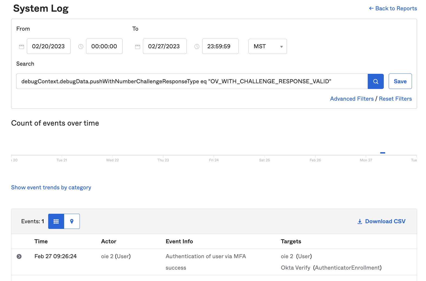The height and width of the screenshot is (281, 426).
Task: Open Advanced Filters
Action: click(352, 99)
